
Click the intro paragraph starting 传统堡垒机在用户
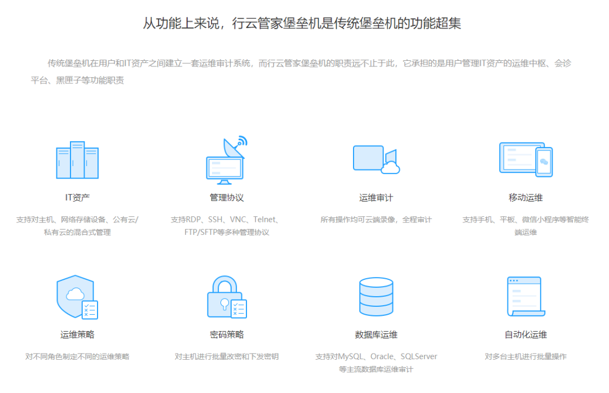coord(301,72)
